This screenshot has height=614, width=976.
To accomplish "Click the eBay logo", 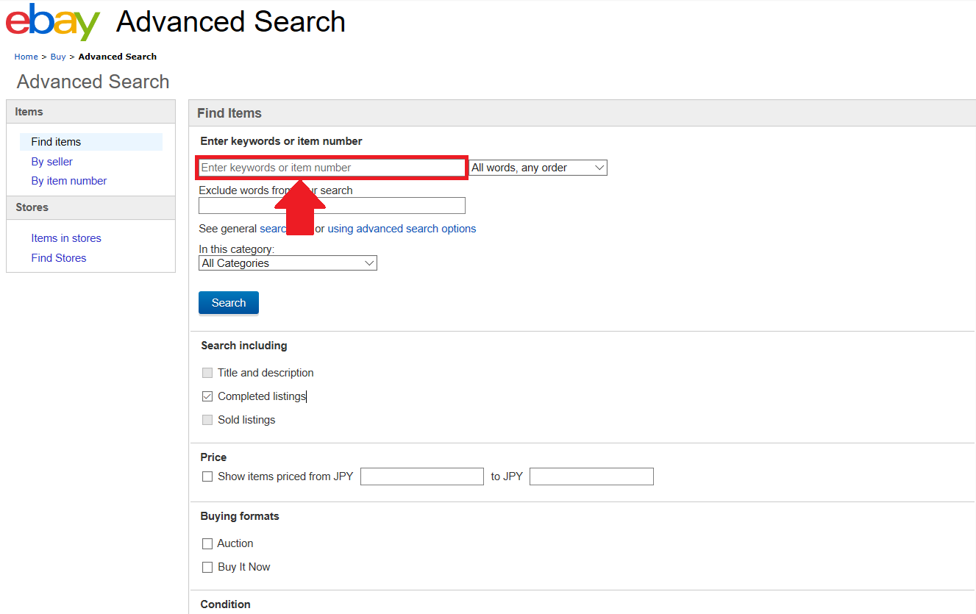I will point(53,22).
